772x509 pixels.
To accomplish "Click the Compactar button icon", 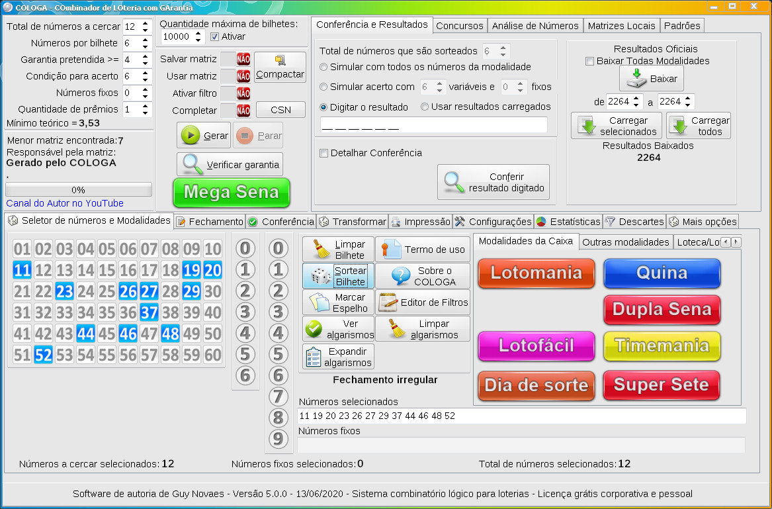I will click(280, 61).
